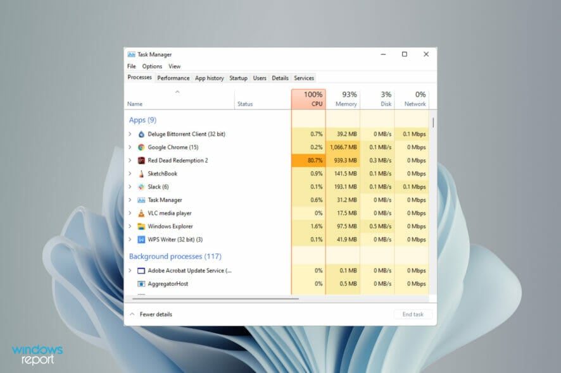Collapse view using Fewer details chevron
561x373 pixels.
click(x=132, y=314)
